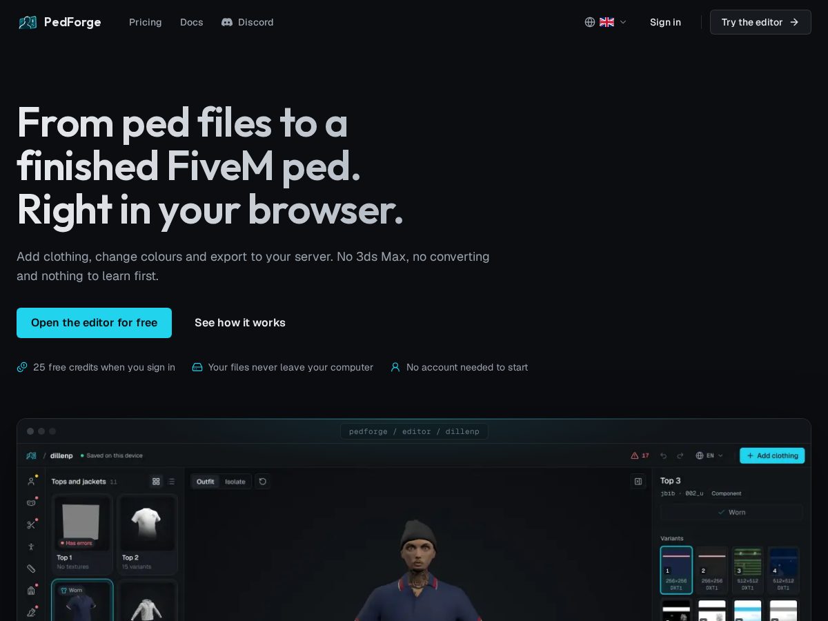
Task: Click the UK flag icon
Action: tap(607, 22)
